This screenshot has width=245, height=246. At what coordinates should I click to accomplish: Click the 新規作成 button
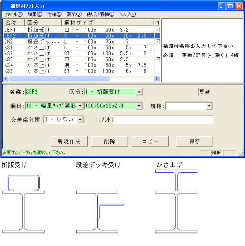pyautogui.click(x=69, y=141)
